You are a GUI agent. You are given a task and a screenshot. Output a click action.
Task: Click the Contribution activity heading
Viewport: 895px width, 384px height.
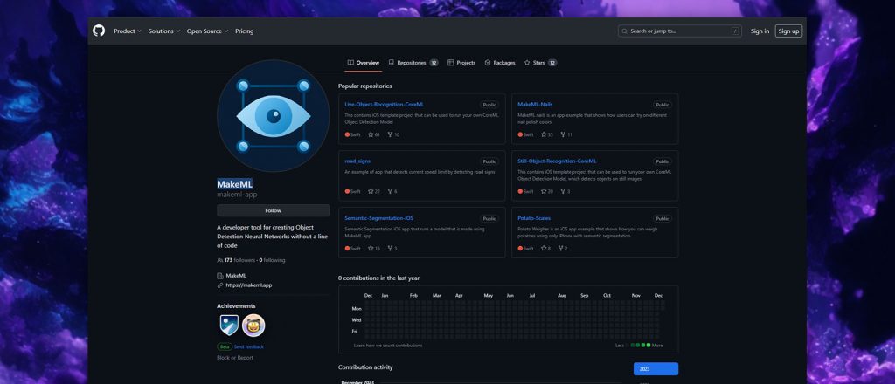365,367
